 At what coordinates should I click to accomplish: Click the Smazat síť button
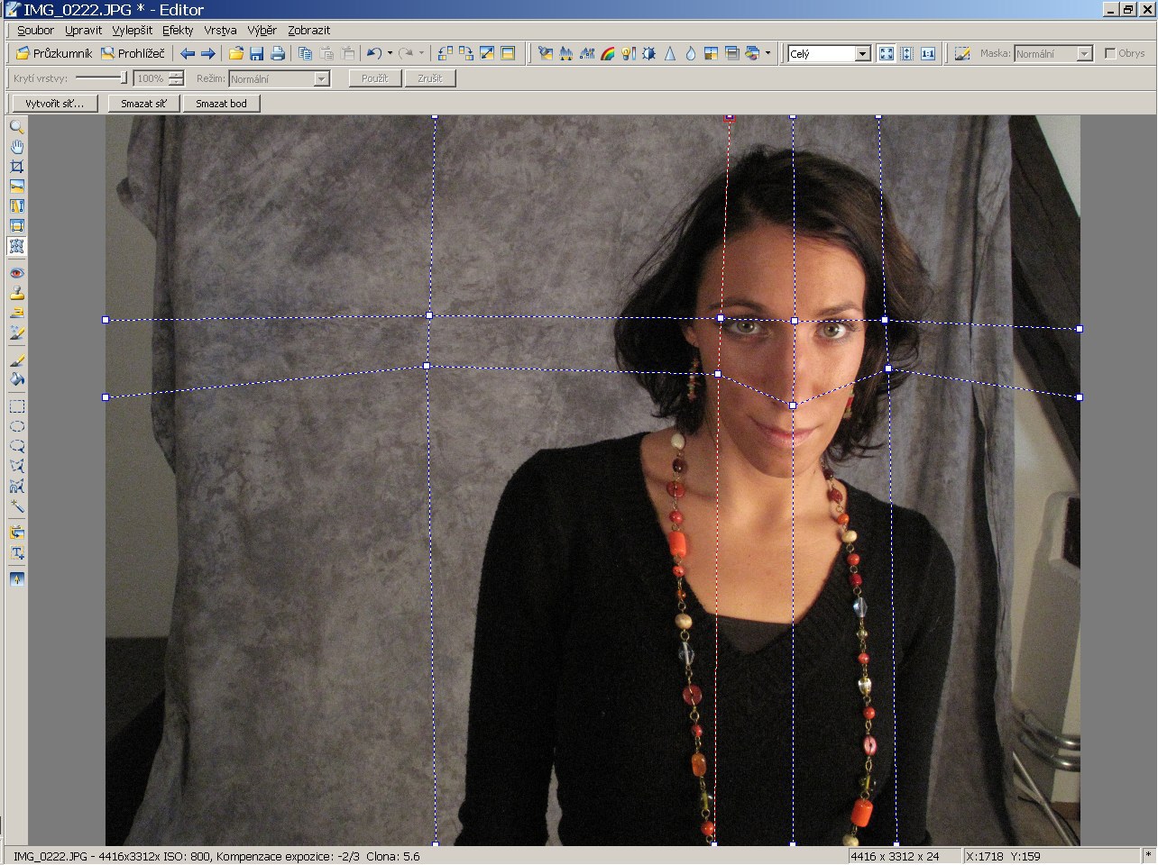144,104
